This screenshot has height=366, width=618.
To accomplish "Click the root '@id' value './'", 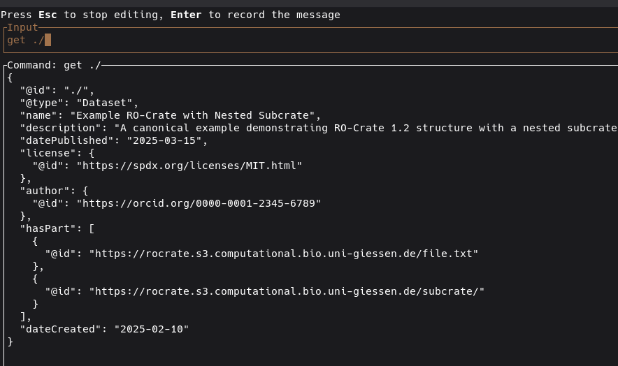I will coord(79,90).
